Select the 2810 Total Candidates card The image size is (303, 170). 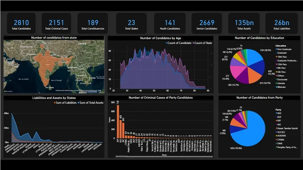[21, 23]
